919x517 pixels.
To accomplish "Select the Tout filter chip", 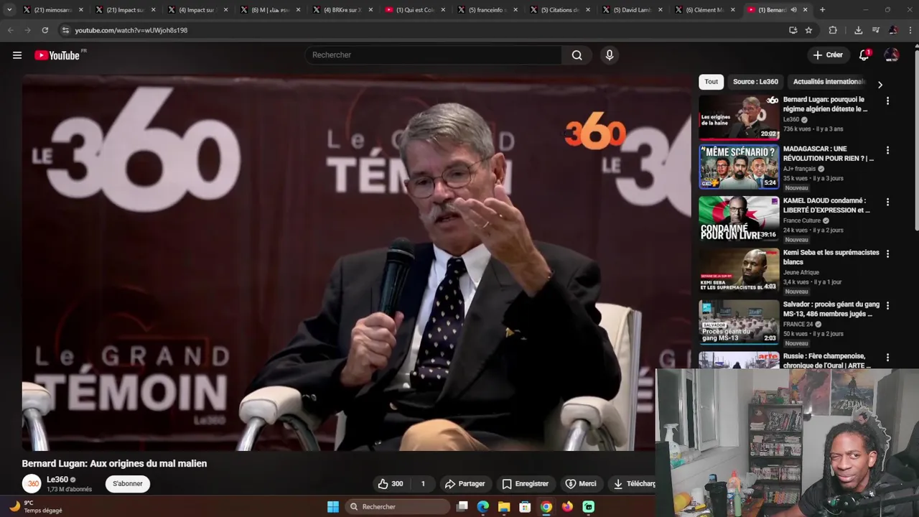I will [x=711, y=82].
